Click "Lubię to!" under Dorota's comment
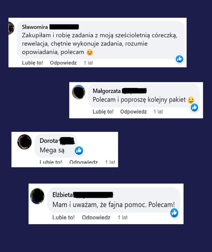 point(51,162)
